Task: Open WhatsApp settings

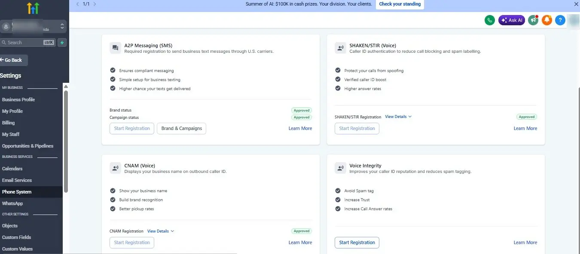Action: (12, 203)
